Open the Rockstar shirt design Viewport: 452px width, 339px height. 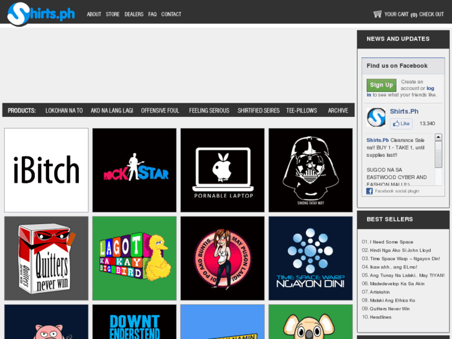(x=134, y=170)
